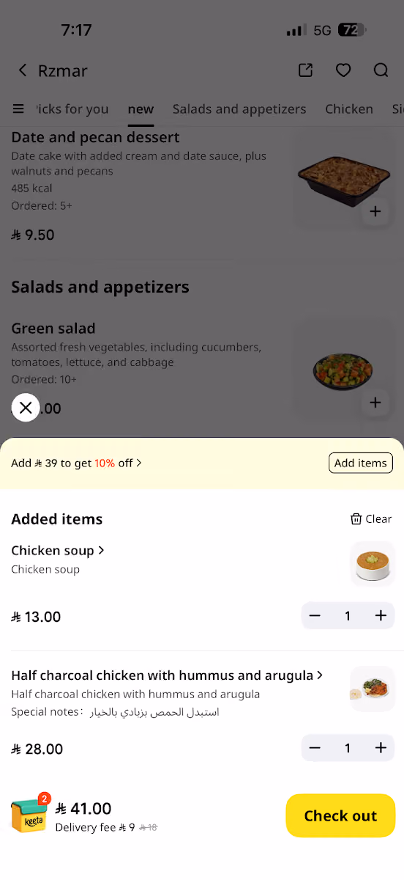Expand Half charcoal chicken item chevron
This screenshot has height=880, width=404.
pos(320,675)
